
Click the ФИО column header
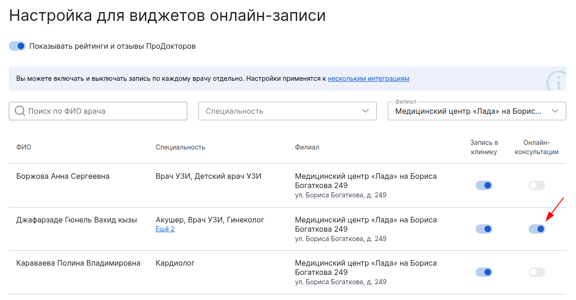(24, 147)
